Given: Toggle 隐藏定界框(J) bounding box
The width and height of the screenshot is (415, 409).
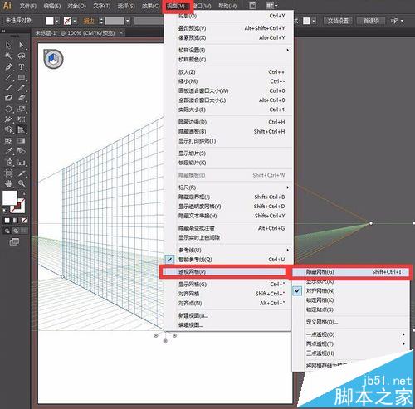Looking at the screenshot, I should tap(227, 197).
